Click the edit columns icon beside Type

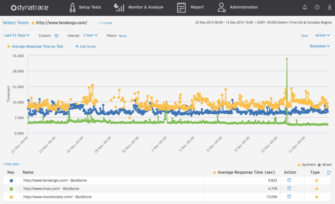[329, 173]
